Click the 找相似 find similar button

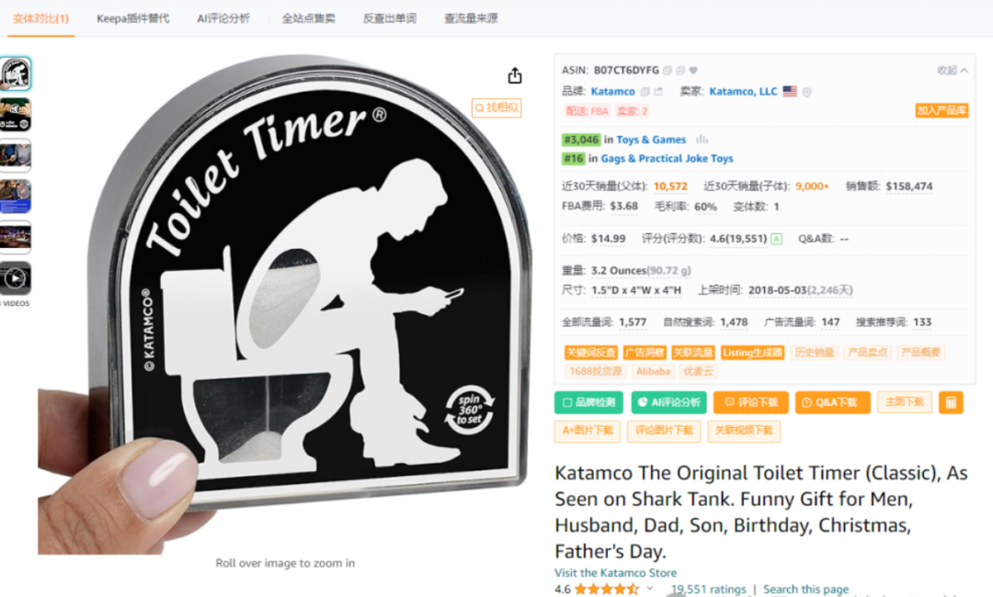[x=496, y=108]
